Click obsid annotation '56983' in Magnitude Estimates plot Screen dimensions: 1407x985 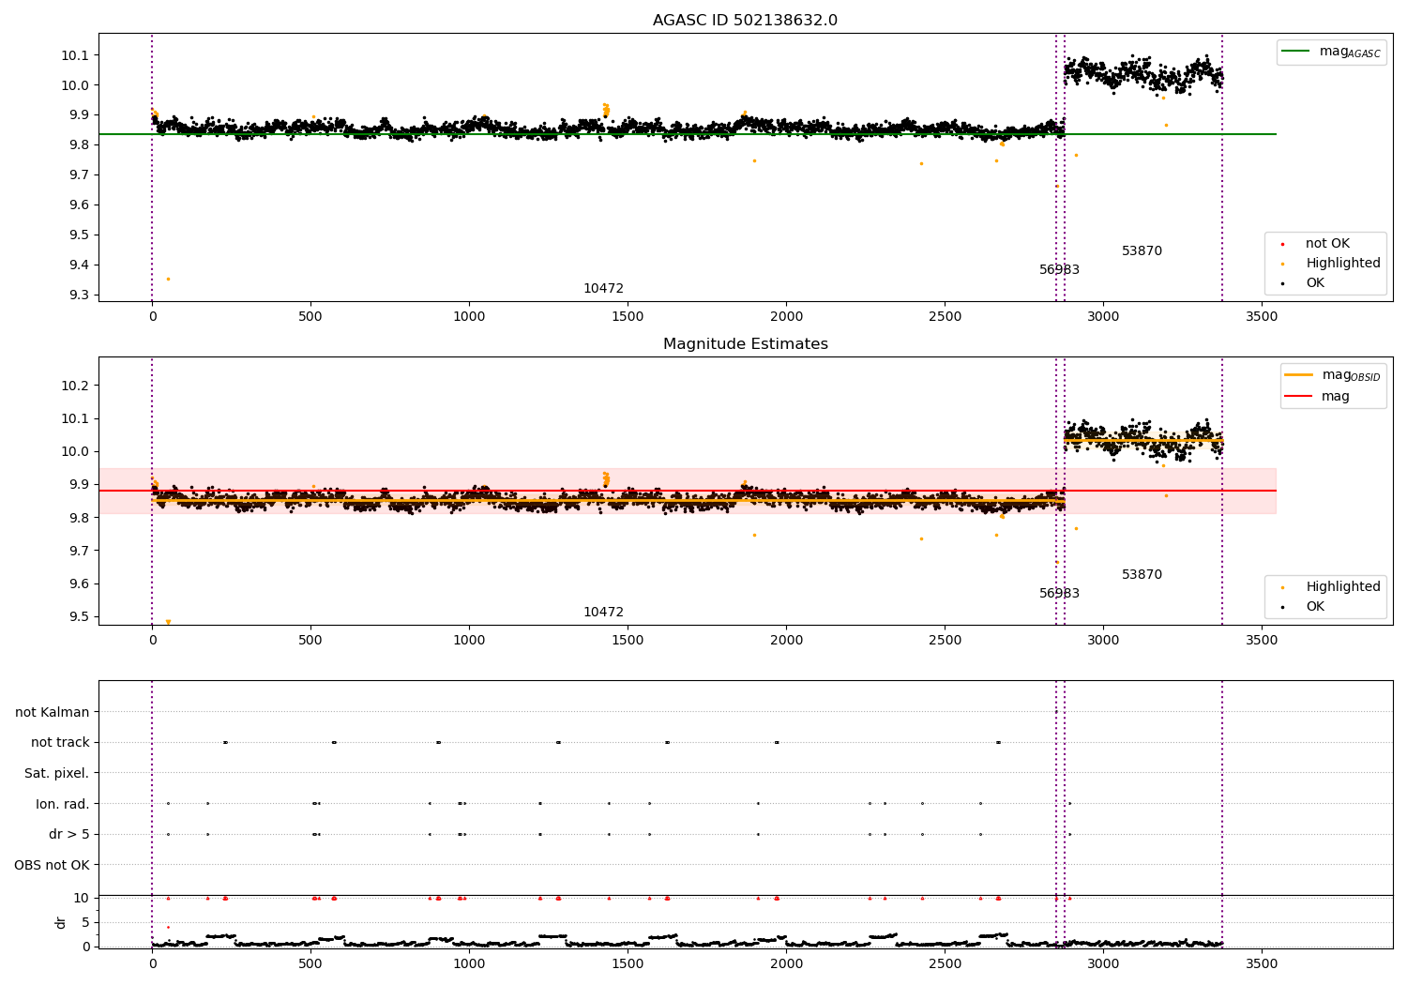pos(1059,594)
